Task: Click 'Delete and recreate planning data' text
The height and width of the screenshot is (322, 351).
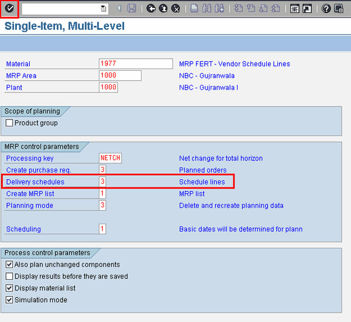Action: point(231,205)
